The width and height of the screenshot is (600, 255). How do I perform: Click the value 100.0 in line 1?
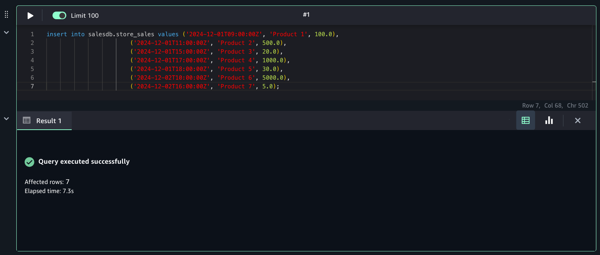pyautogui.click(x=323, y=34)
